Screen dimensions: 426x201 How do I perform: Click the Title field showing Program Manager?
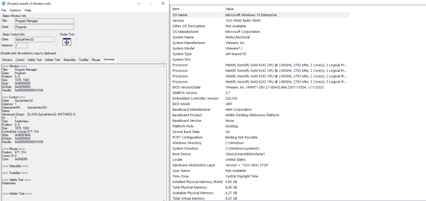pos(44,21)
